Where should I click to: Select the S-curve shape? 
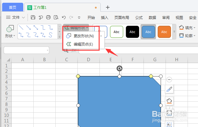click(x=50, y=35)
